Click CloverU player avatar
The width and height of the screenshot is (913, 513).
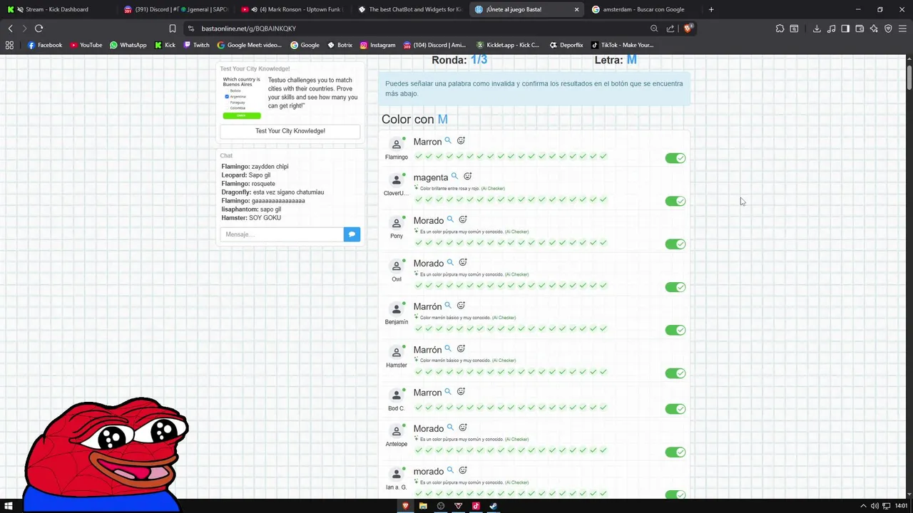tap(397, 181)
